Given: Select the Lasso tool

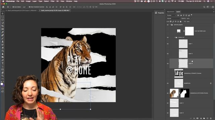Looking at the screenshot, I should click(2, 20).
